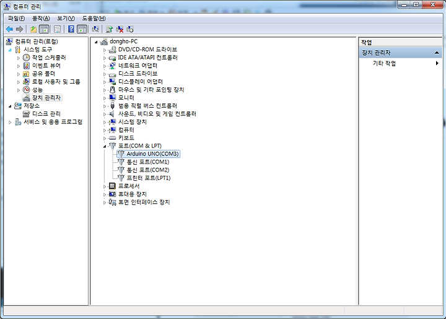The width and height of the screenshot is (446, 319).
Task: Select the 로컬 사용자 및 그룹 icon
Action: point(26,82)
